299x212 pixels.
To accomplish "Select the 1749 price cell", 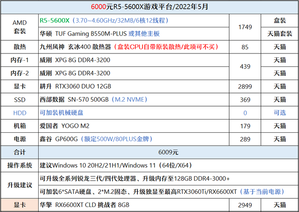I will 245,27.
